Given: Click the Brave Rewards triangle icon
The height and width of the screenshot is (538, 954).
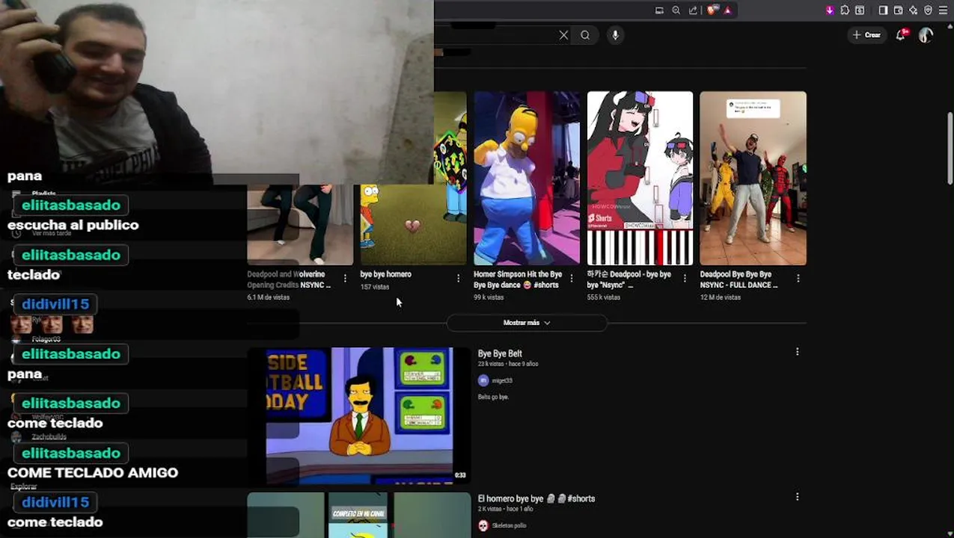Looking at the screenshot, I should pos(727,10).
